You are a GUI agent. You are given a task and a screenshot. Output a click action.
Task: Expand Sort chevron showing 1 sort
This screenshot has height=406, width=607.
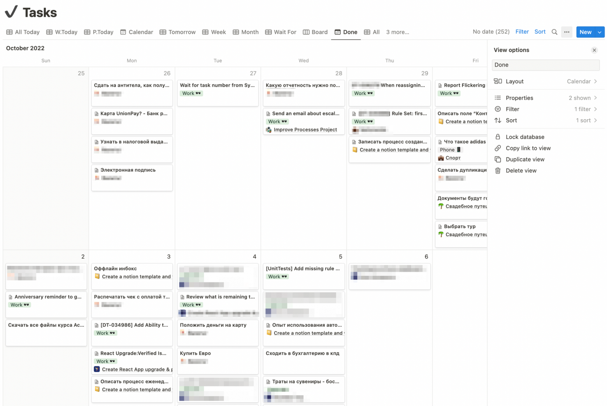(x=595, y=120)
